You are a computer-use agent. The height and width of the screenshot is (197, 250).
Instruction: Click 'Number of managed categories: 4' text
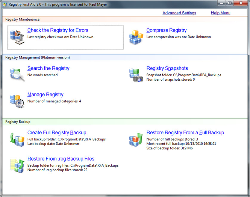[x=54, y=101]
